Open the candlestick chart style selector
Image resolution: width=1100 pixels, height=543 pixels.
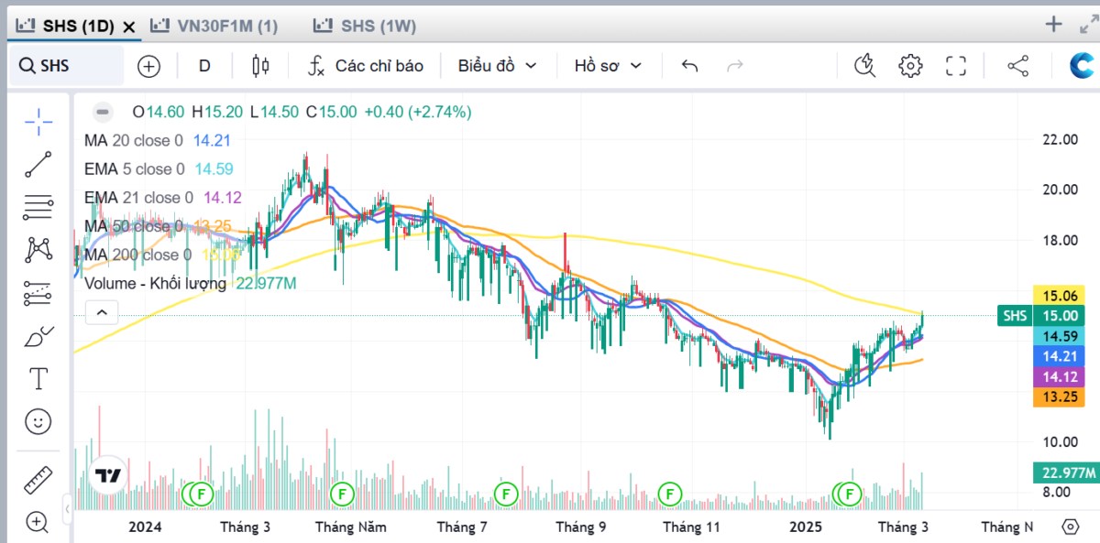pos(261,66)
